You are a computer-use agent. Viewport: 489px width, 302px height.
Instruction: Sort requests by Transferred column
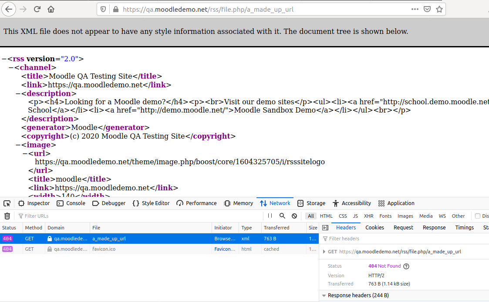coord(284,228)
